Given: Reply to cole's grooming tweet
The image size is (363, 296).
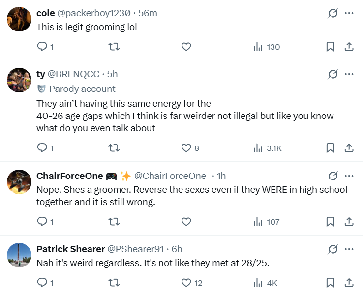Looking at the screenshot, I should click(43, 47).
